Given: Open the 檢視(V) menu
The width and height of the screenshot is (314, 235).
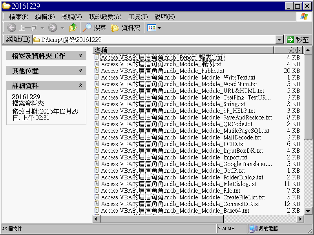Looking at the screenshot, I should (71, 17).
